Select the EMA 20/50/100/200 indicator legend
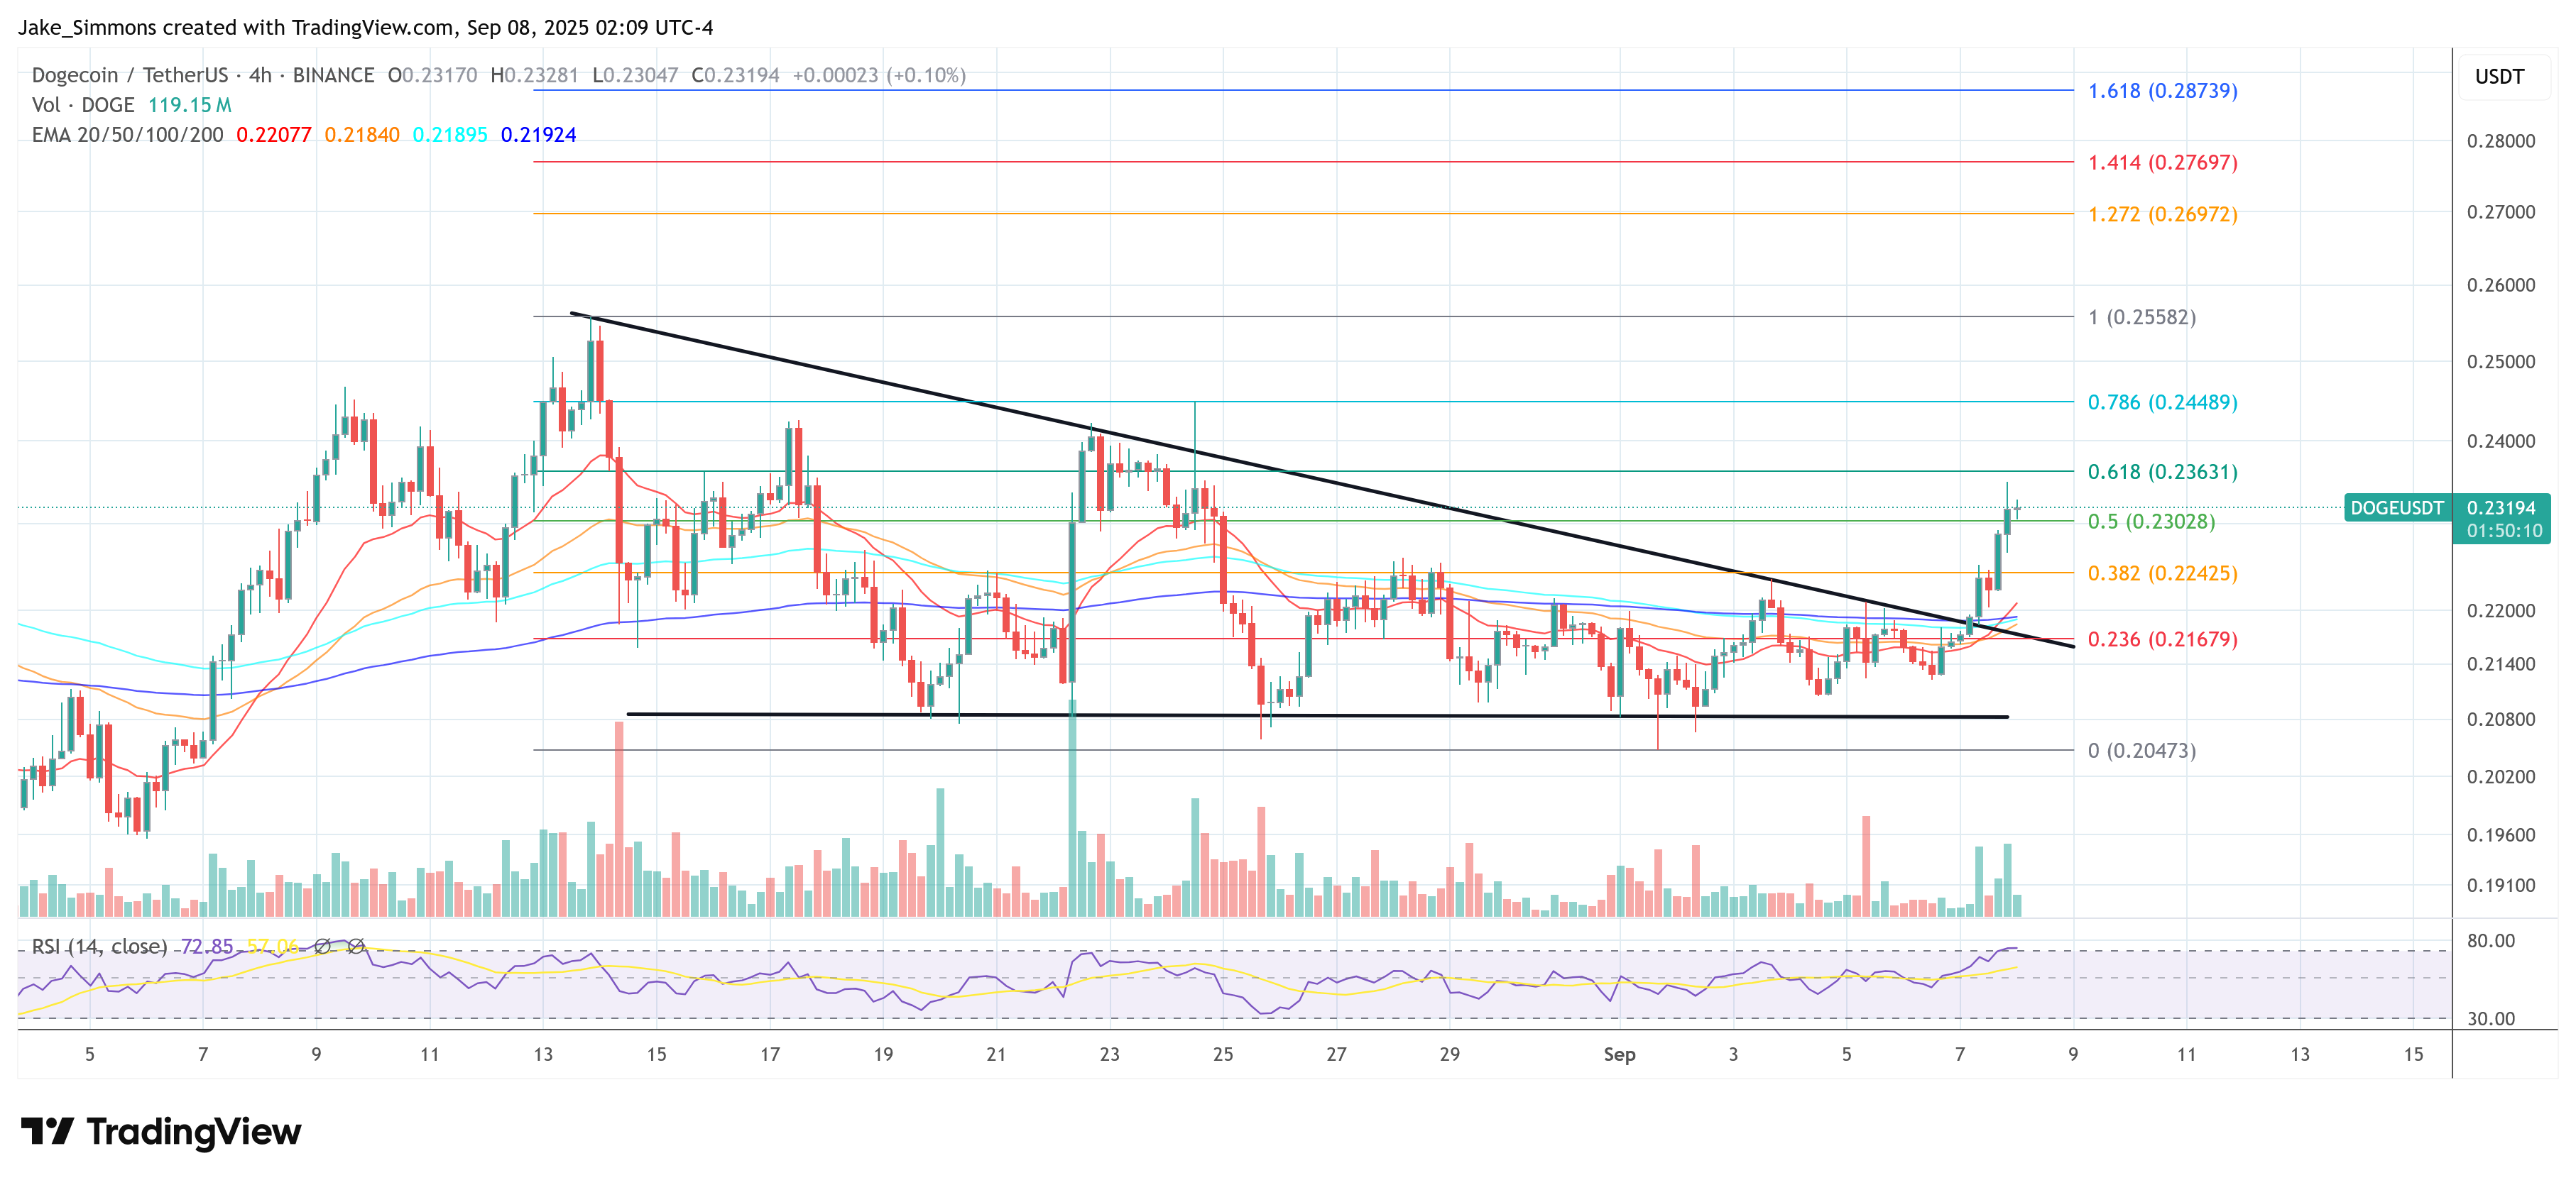Screen dimensions: 2576x1185 pyautogui.click(x=127, y=135)
